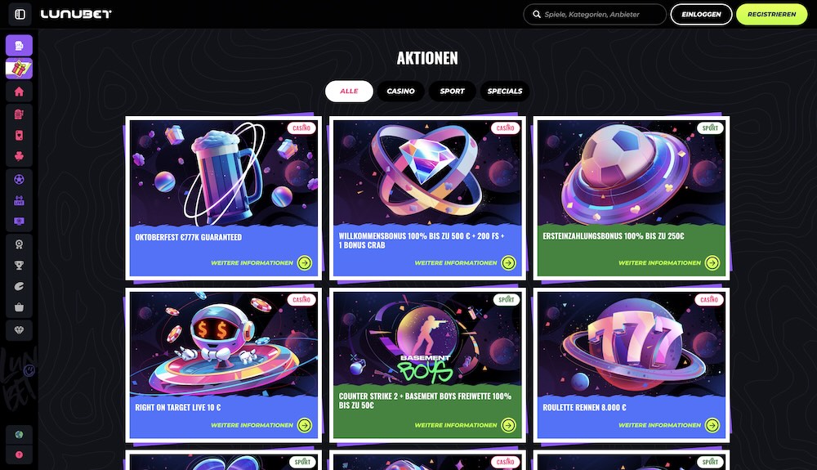
Task: Open the trophy tournaments icon
Action: (20, 265)
